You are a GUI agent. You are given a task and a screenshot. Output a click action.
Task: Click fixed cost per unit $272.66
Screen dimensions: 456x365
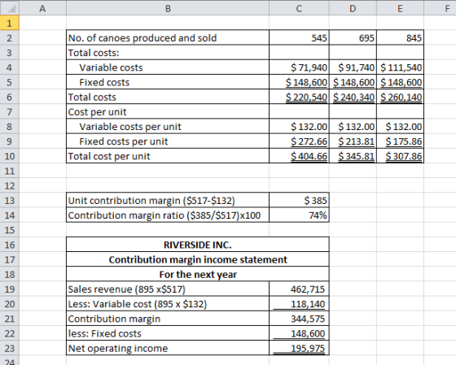pyautogui.click(x=300, y=141)
